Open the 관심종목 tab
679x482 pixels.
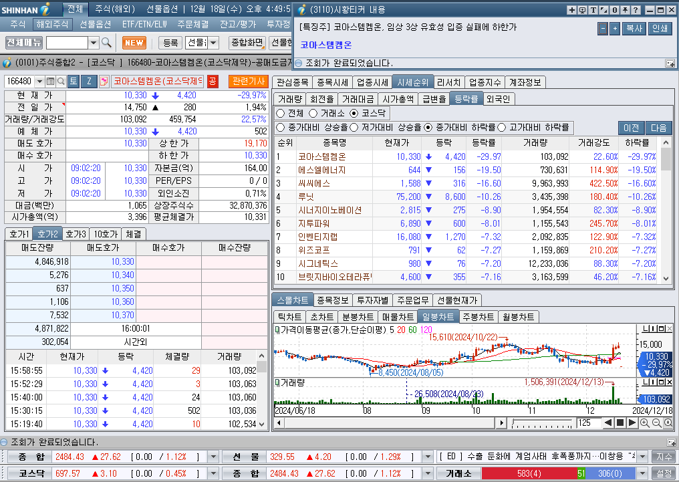(292, 82)
